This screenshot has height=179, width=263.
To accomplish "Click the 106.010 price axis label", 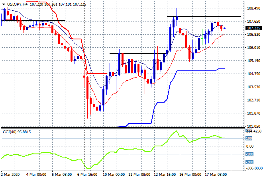I will coord(253,48).
